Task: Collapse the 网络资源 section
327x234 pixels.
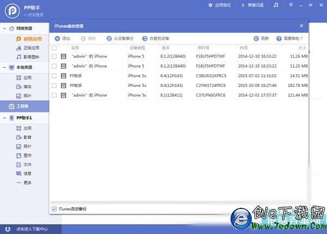Action: tap(4, 28)
